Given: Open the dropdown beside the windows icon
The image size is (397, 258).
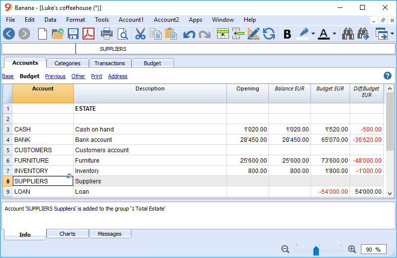Looking at the screenshot, I should (392, 34).
